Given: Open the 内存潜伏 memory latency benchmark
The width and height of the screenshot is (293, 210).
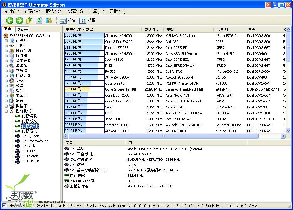Looking at the screenshot, I should [x=29, y=131].
